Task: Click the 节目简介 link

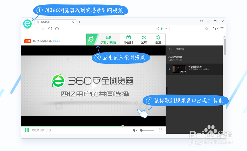Action: coord(57,41)
